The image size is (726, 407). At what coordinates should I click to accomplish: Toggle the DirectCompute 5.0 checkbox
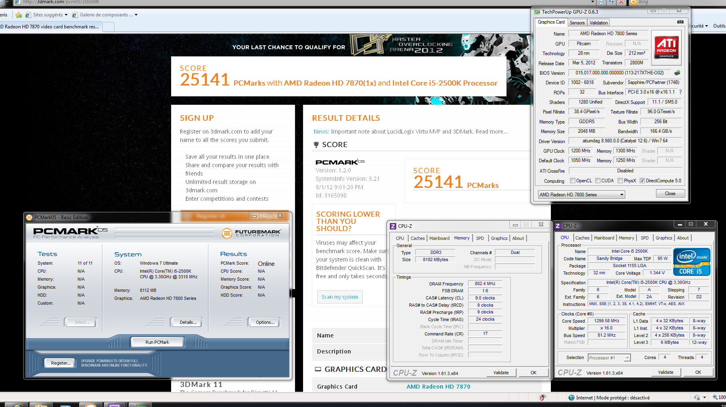click(x=642, y=181)
